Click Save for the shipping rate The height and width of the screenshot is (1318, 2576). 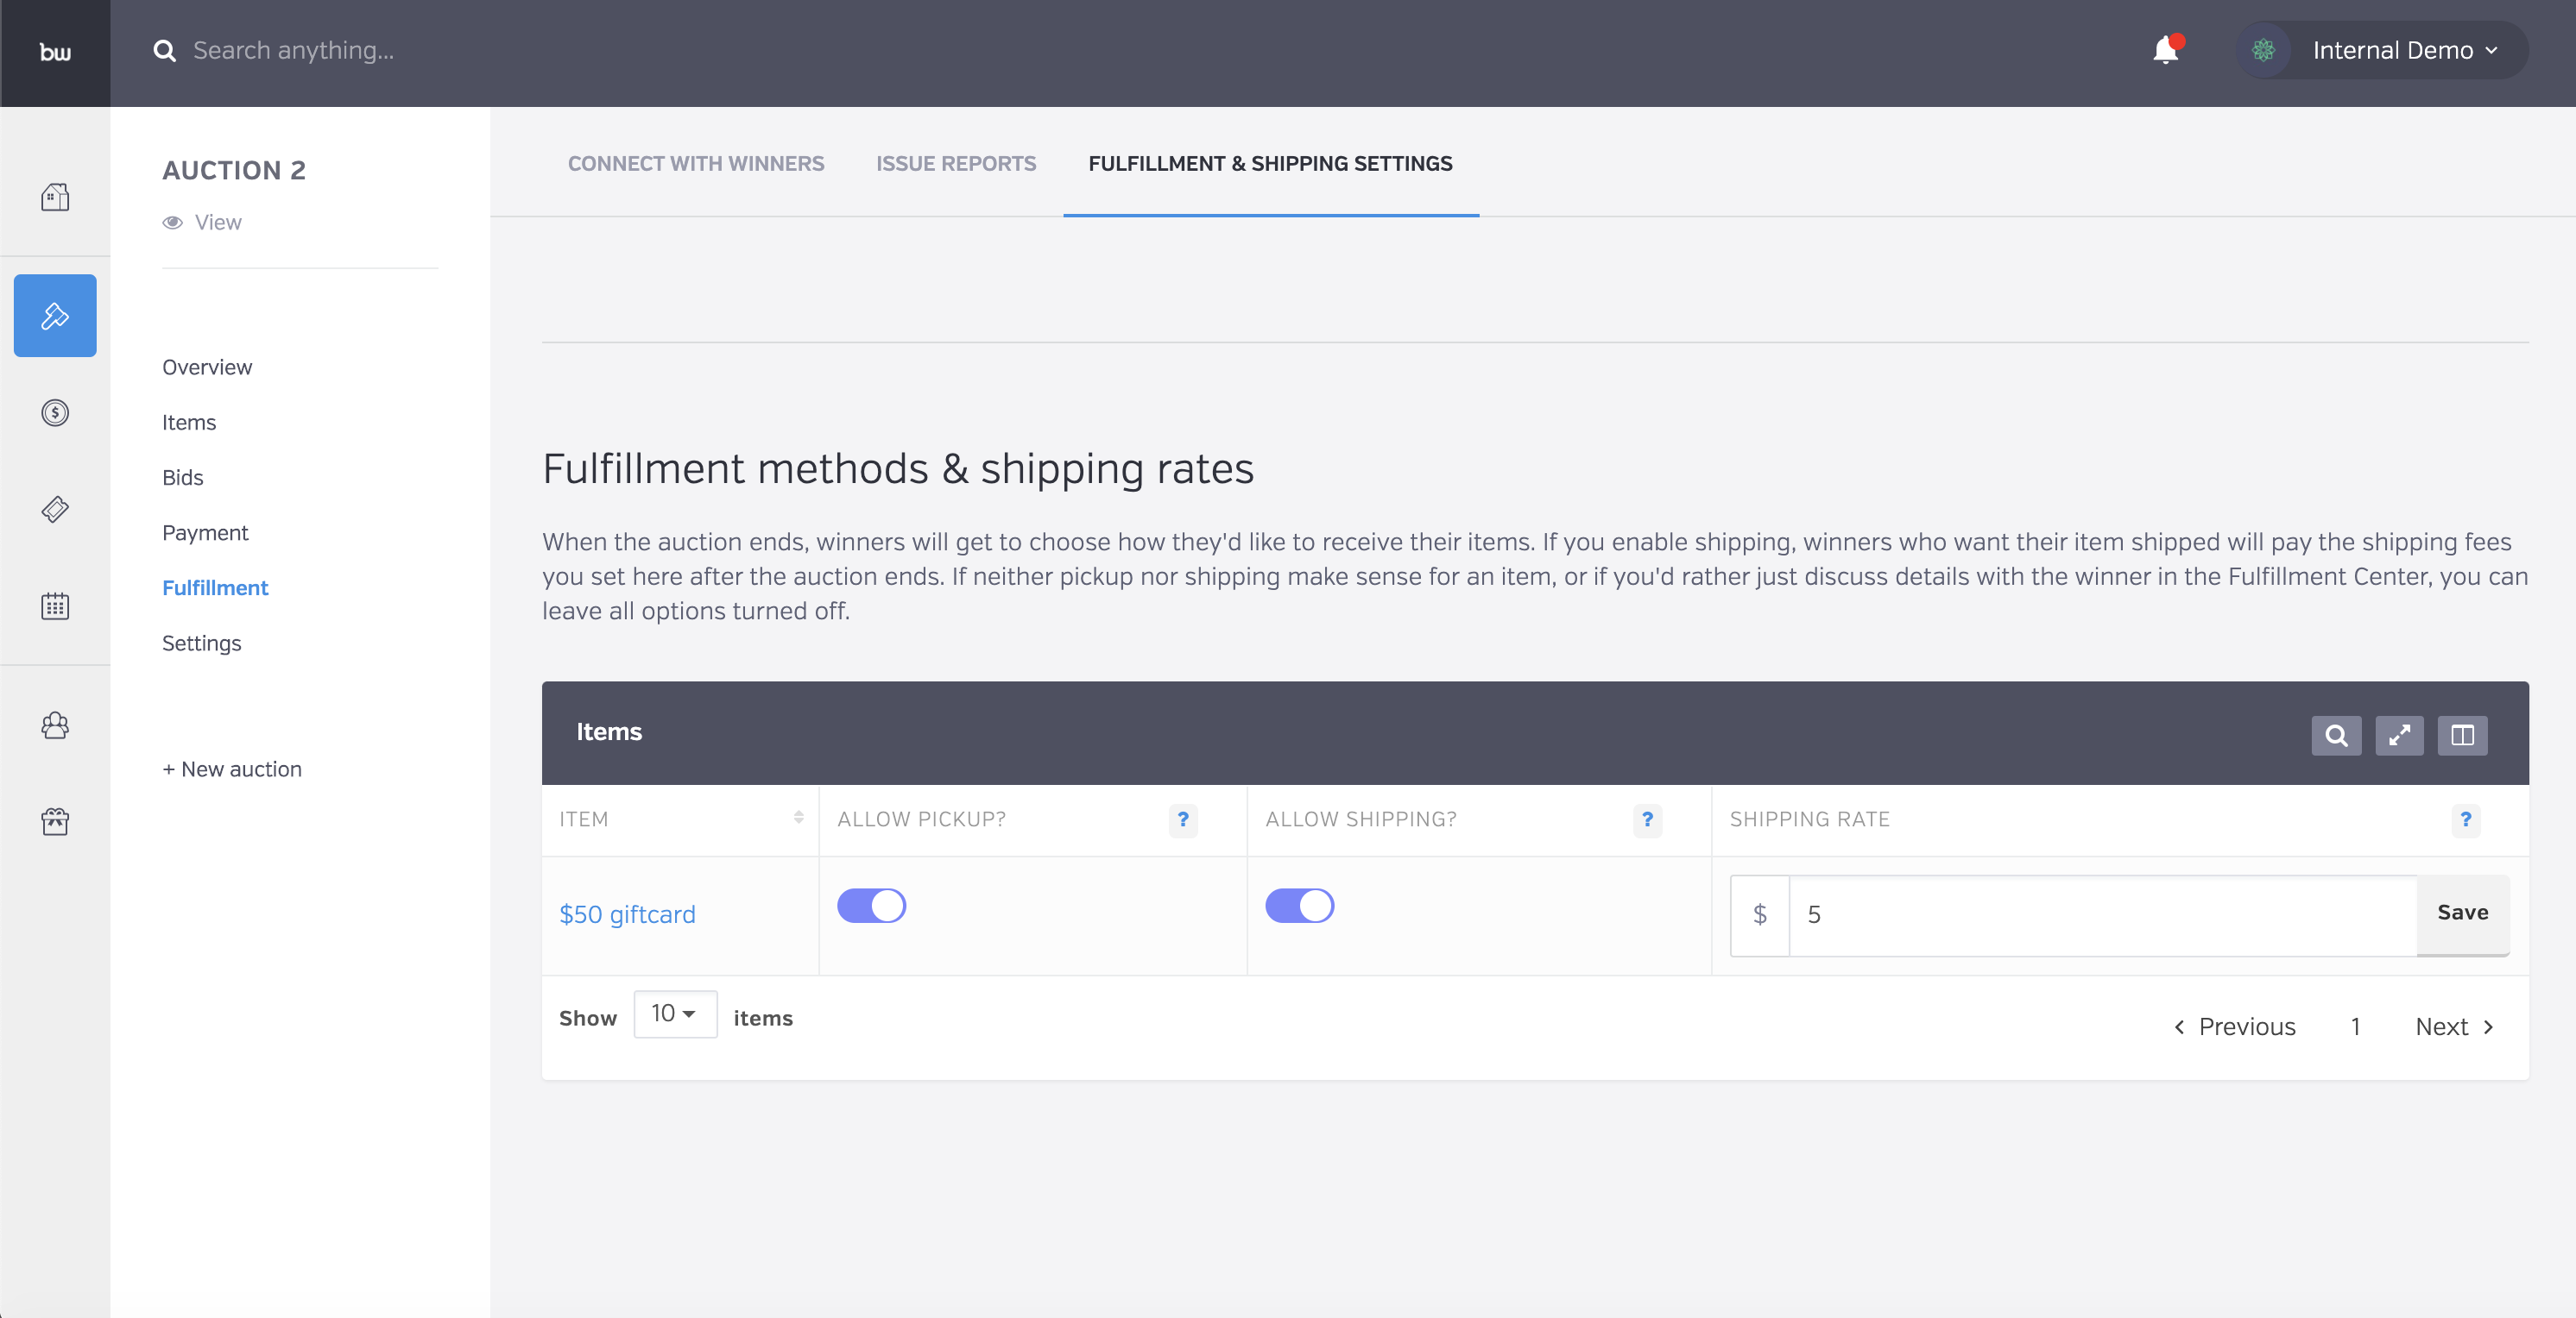[2462, 913]
